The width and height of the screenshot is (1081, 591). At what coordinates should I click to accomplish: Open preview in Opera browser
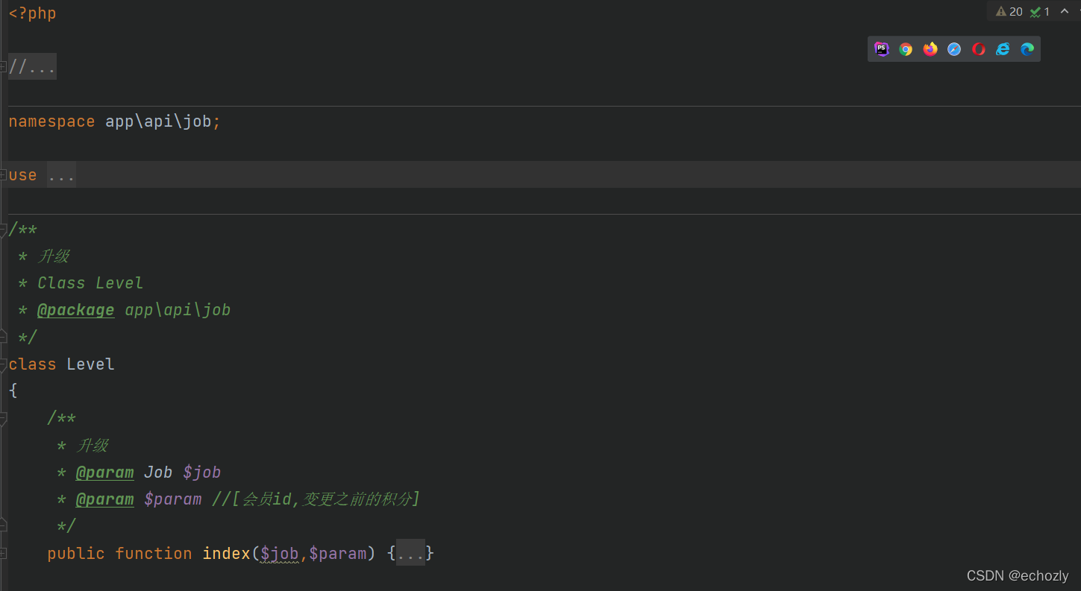(x=979, y=48)
